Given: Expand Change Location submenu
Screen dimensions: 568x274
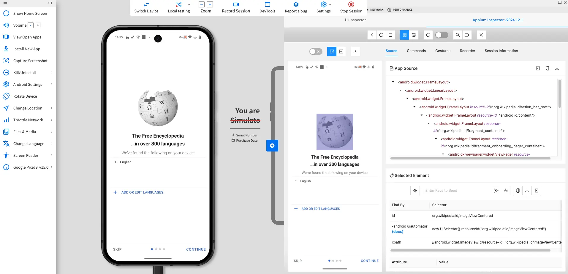Looking at the screenshot, I should (x=52, y=108).
